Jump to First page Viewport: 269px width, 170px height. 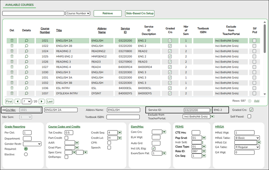pyautogui.click(x=9, y=101)
